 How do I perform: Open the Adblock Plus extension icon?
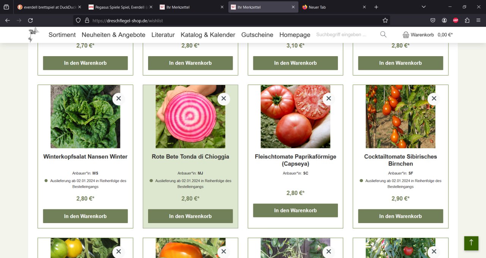456,20
